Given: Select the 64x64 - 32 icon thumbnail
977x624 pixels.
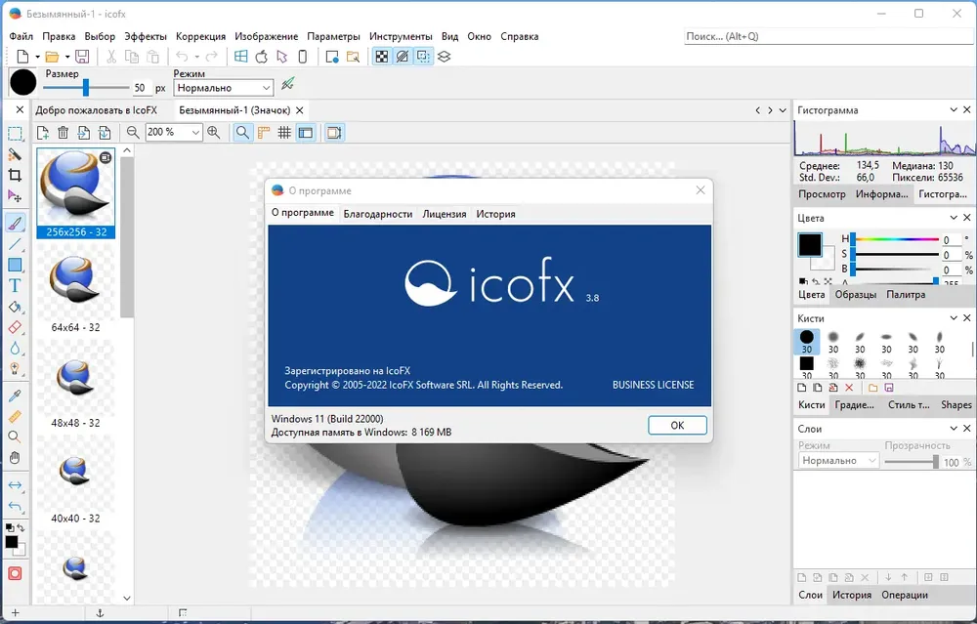Looking at the screenshot, I should [x=75, y=290].
